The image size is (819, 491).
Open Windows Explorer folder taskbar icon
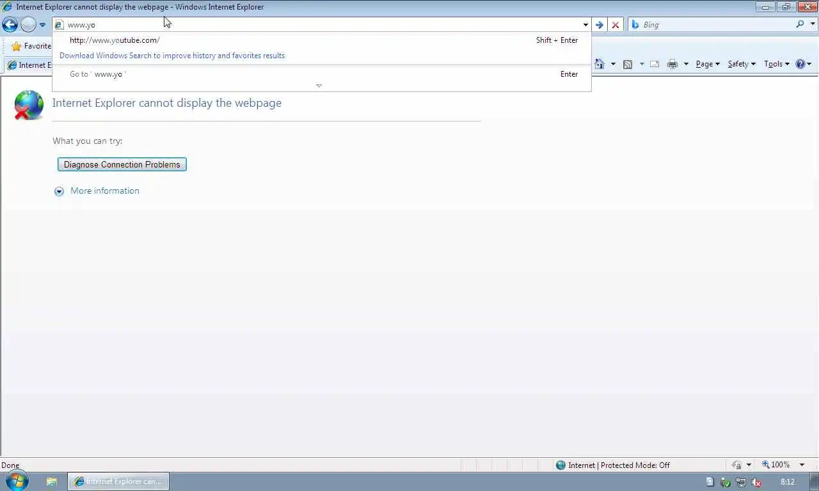52,481
